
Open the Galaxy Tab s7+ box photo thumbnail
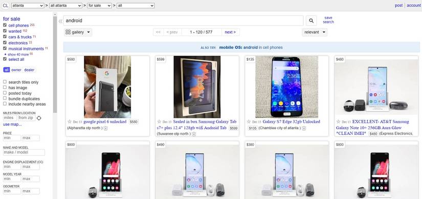[197, 87]
